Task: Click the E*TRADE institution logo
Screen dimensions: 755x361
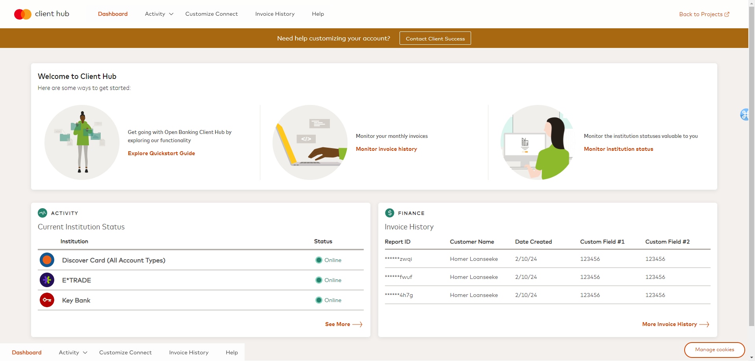Action: [x=47, y=280]
